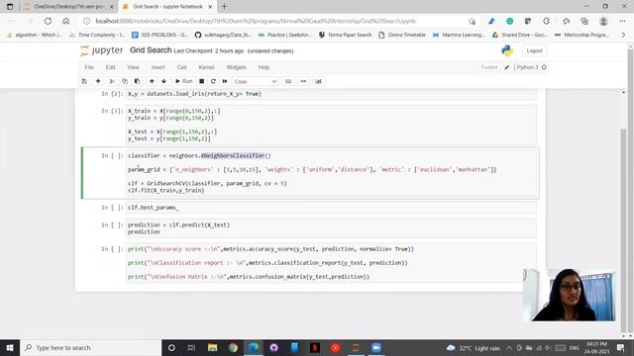The image size is (634, 356).
Task: Open the notification center icon
Action: pos(621,347)
